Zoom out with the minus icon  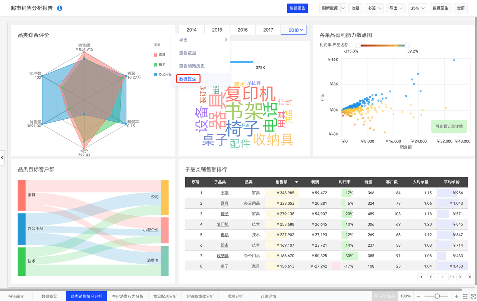click(418, 296)
